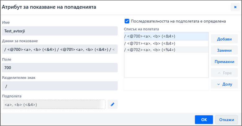The image size is (242, 126).
Task: Click the Добави button
Action: pyautogui.click(x=224, y=39)
